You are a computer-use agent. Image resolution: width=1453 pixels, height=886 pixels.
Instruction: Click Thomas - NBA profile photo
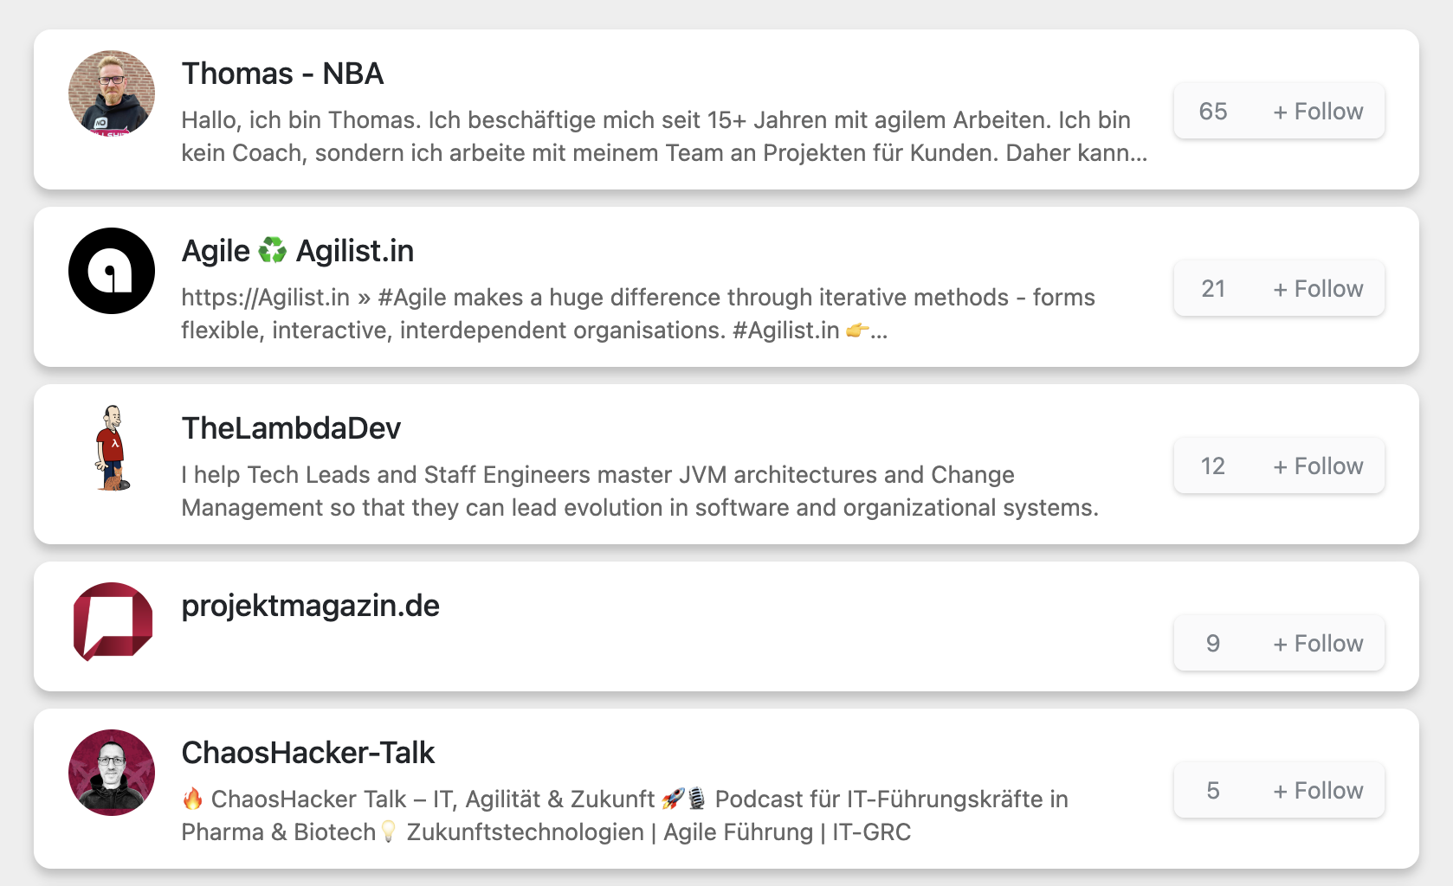coord(112,93)
